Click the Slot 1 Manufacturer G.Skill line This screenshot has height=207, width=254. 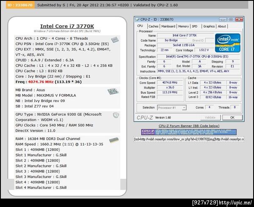click(41, 155)
